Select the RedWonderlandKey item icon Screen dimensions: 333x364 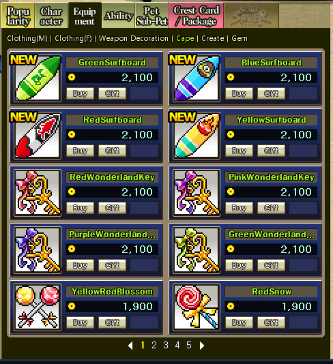pos(38,193)
